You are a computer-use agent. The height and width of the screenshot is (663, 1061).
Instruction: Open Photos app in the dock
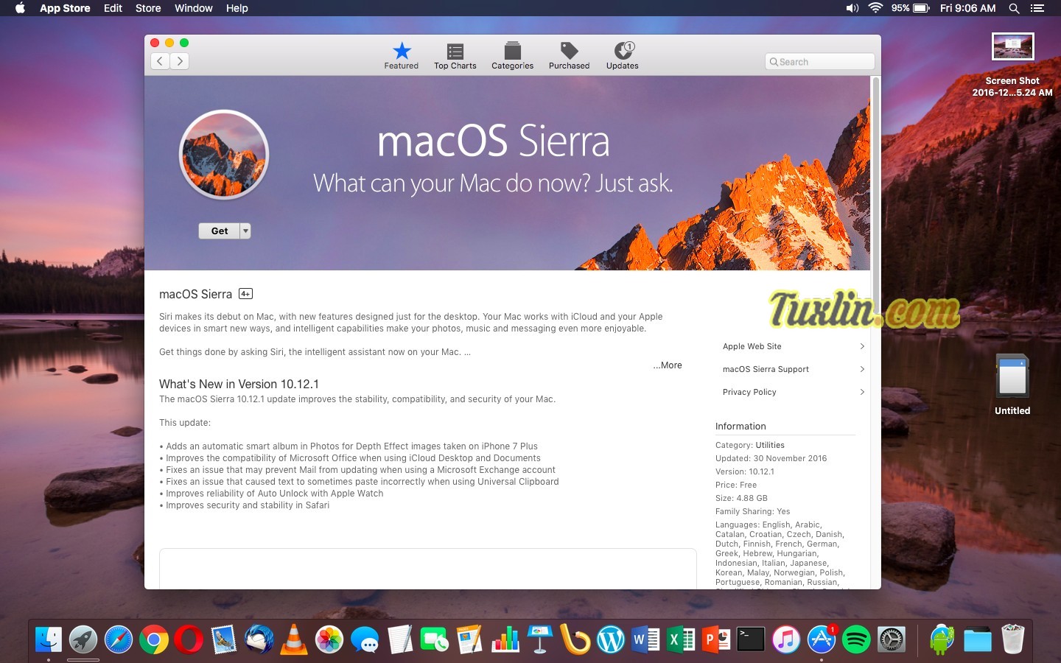click(329, 639)
